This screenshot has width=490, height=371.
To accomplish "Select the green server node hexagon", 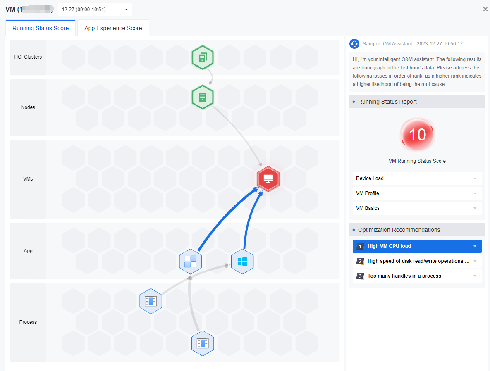I will coord(202,98).
